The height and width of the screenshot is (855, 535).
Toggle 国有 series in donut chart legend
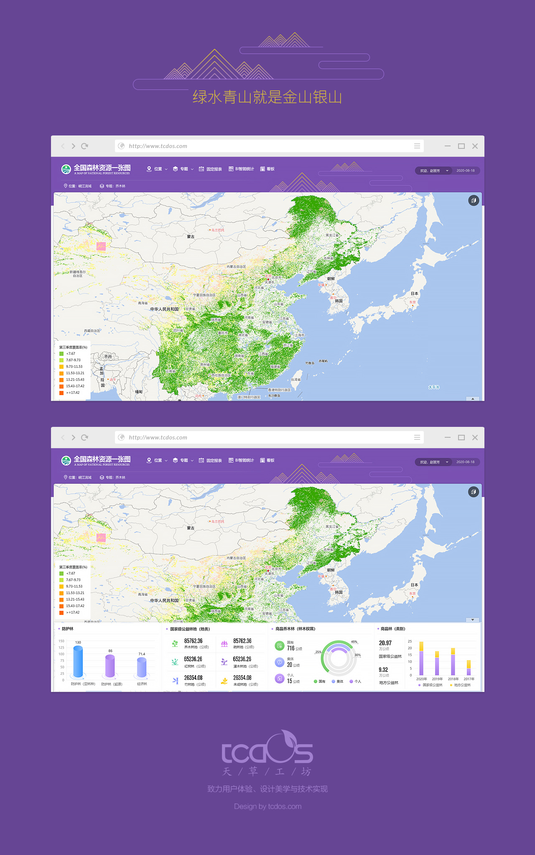click(x=319, y=681)
